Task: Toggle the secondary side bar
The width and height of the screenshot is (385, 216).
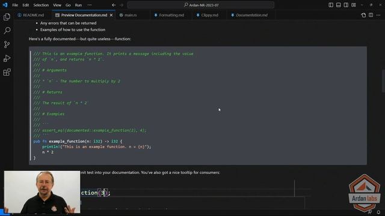Action: point(346,5)
